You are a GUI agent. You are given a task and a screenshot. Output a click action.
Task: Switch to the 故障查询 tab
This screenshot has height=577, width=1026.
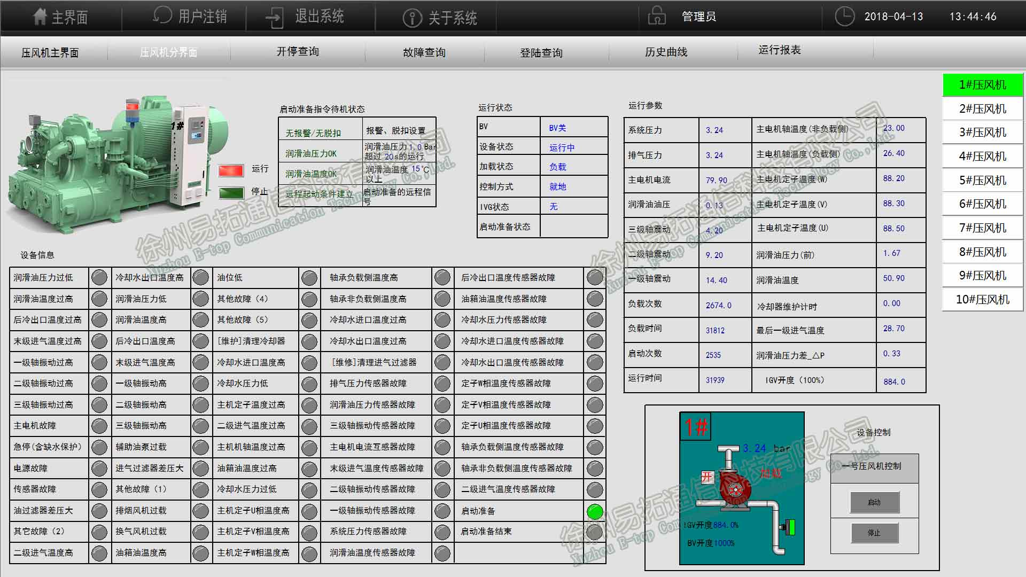click(x=424, y=52)
